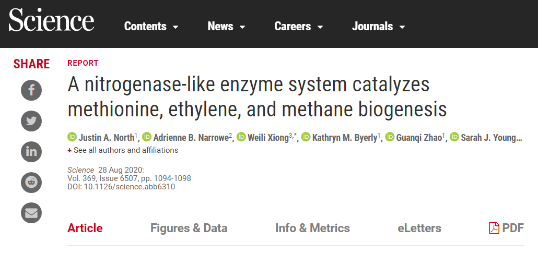This screenshot has width=538, height=253.
Task: Open Justin A. North's ORCID icon
Action: click(x=72, y=137)
